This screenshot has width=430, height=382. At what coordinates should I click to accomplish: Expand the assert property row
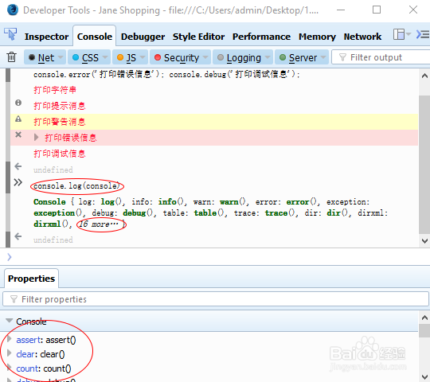click(10, 339)
